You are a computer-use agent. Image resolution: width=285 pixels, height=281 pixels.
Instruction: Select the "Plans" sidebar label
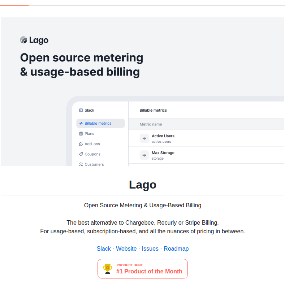pyautogui.click(x=90, y=134)
